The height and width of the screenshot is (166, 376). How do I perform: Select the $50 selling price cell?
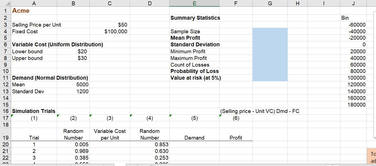pos(109,25)
